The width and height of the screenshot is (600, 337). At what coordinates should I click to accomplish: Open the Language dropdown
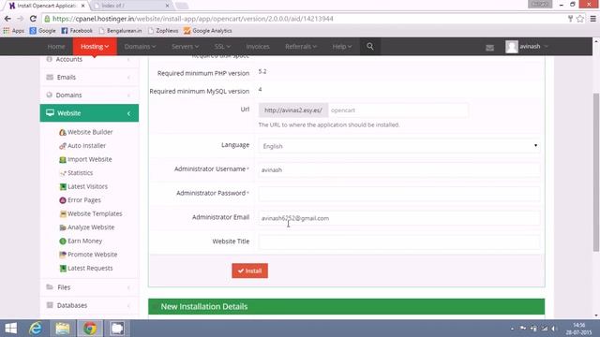(x=399, y=146)
